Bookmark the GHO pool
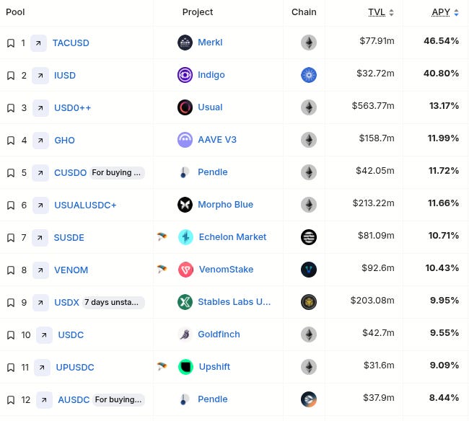Image resolution: width=469 pixels, height=421 pixels. (11, 141)
